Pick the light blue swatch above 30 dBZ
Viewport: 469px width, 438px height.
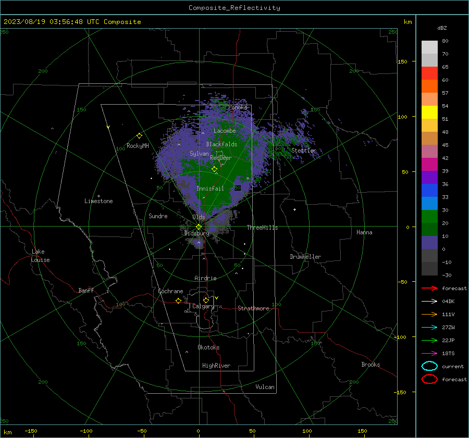click(429, 203)
